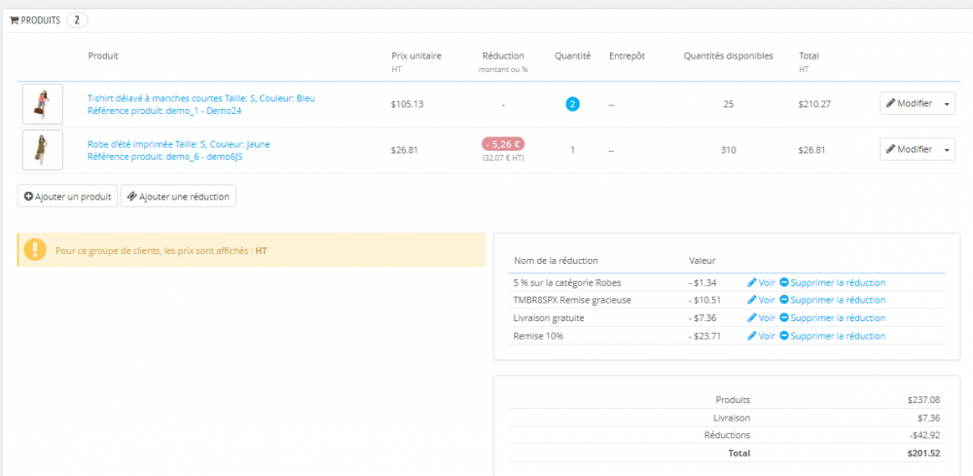Screen dimensions: 973x476
Task: Click the - $23.71 reduction value
Action: pos(705,336)
